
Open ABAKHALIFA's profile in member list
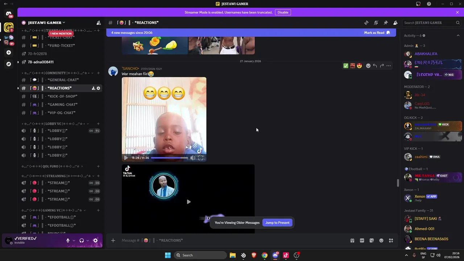[x=432, y=54]
